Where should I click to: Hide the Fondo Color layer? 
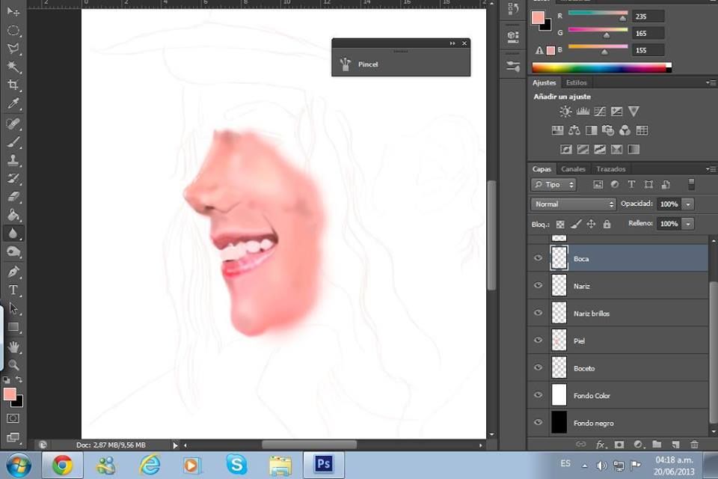538,395
